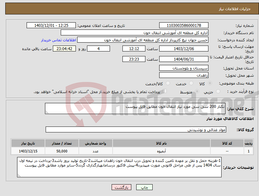The height and width of the screenshot is (196, 259).
Task: Click the resize handle of description textarea
Action: coord(47,112)
